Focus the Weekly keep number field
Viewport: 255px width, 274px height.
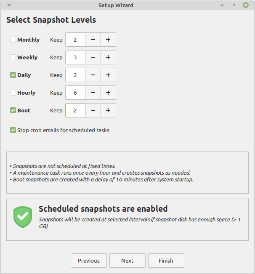tap(75, 57)
